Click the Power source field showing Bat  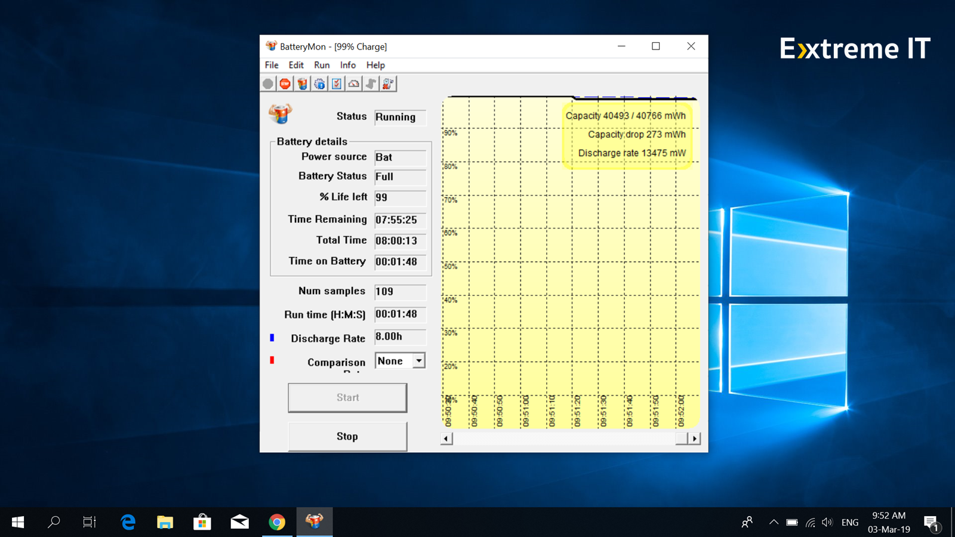[x=401, y=158]
